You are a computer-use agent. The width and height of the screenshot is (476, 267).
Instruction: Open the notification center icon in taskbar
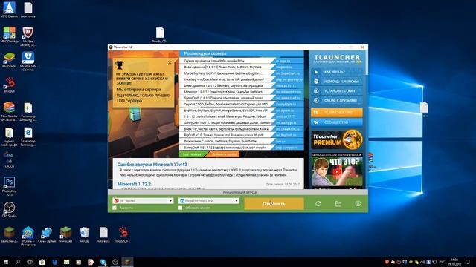click(x=468, y=262)
